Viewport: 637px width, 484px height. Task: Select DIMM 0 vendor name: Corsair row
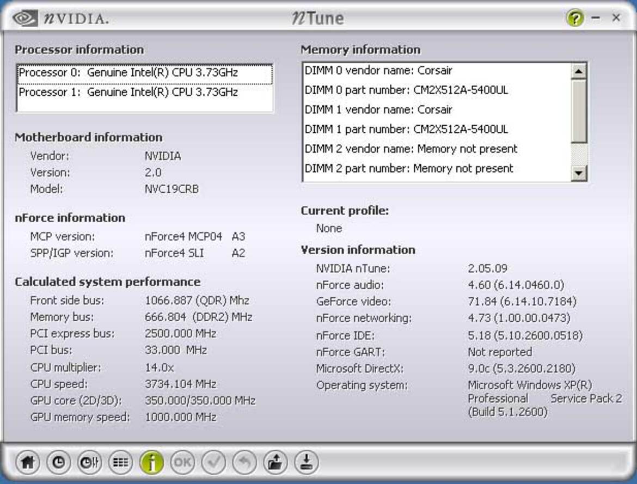pos(437,71)
